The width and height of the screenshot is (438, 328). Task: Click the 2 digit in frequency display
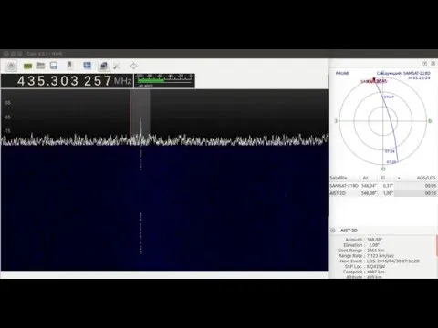(88, 81)
